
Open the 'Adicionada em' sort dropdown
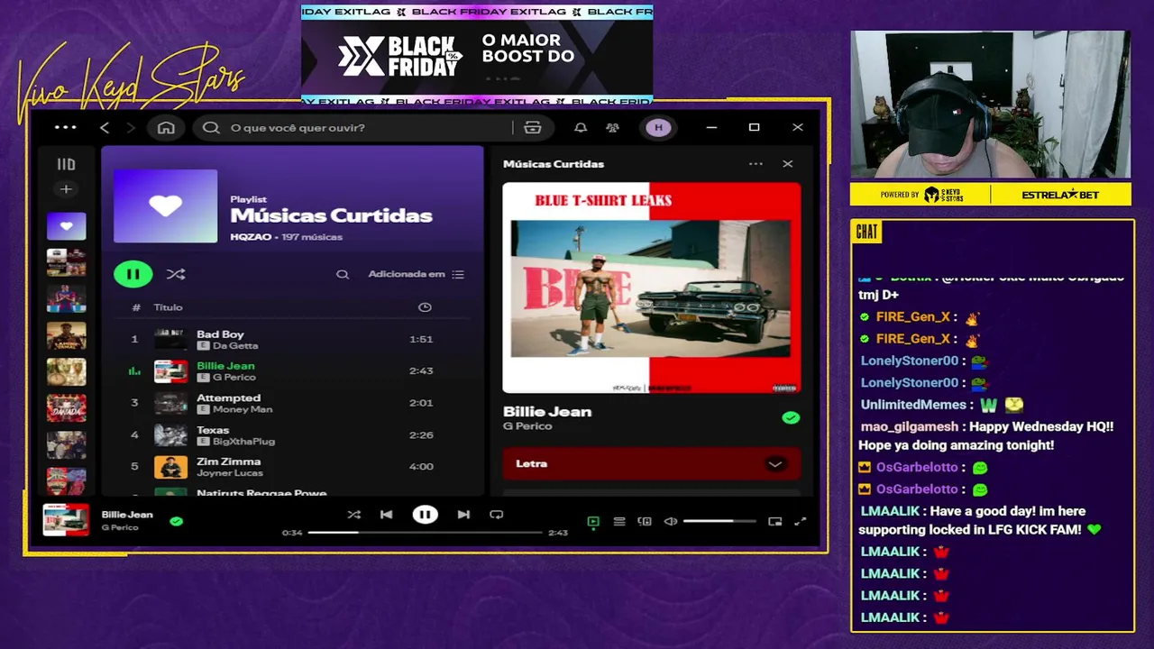416,274
